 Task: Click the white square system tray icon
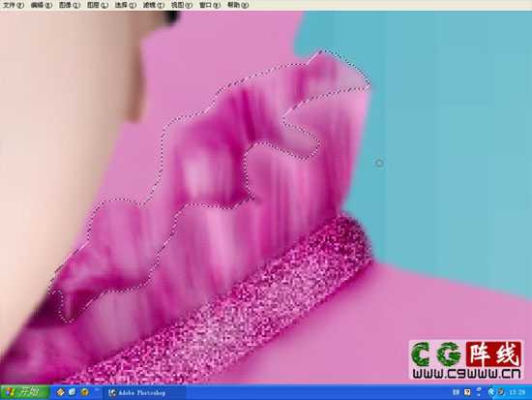467,392
